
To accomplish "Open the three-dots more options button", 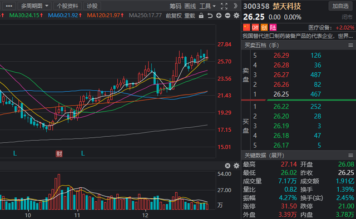I will pyautogui.click(x=9, y=6).
